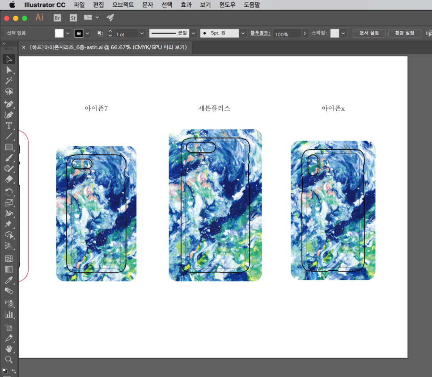Select the Column Graph tool
The width and height of the screenshot is (432, 377).
click(9, 314)
